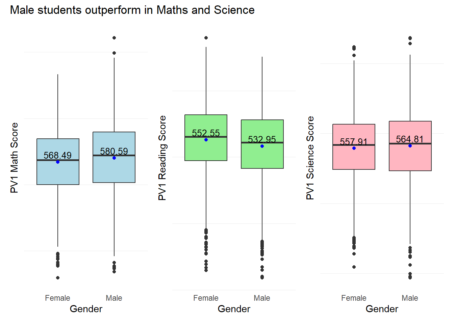Click the lowest outlier dot of Female Math
Screen dimensions: 454x324
pos(58,278)
